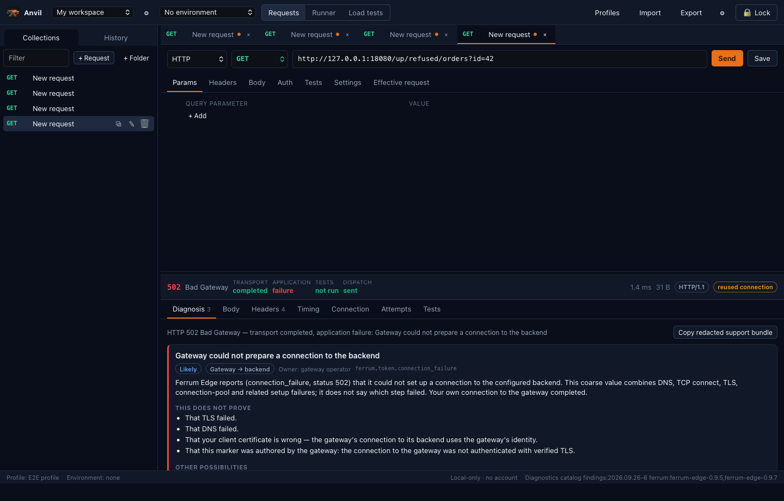Open app settings gear next to Export
The width and height of the screenshot is (784, 501).
(x=722, y=13)
